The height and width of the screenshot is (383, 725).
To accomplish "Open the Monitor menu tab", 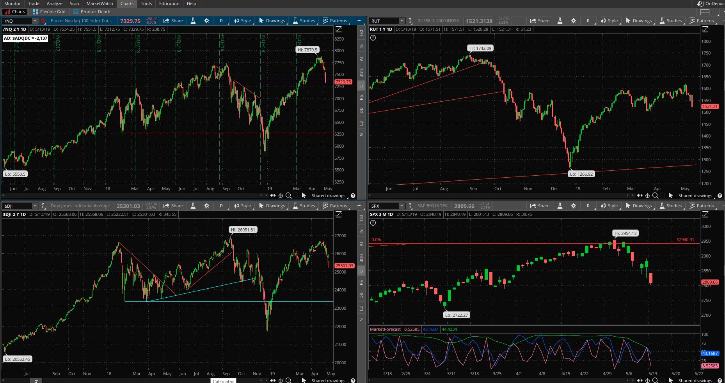I will [12, 4].
